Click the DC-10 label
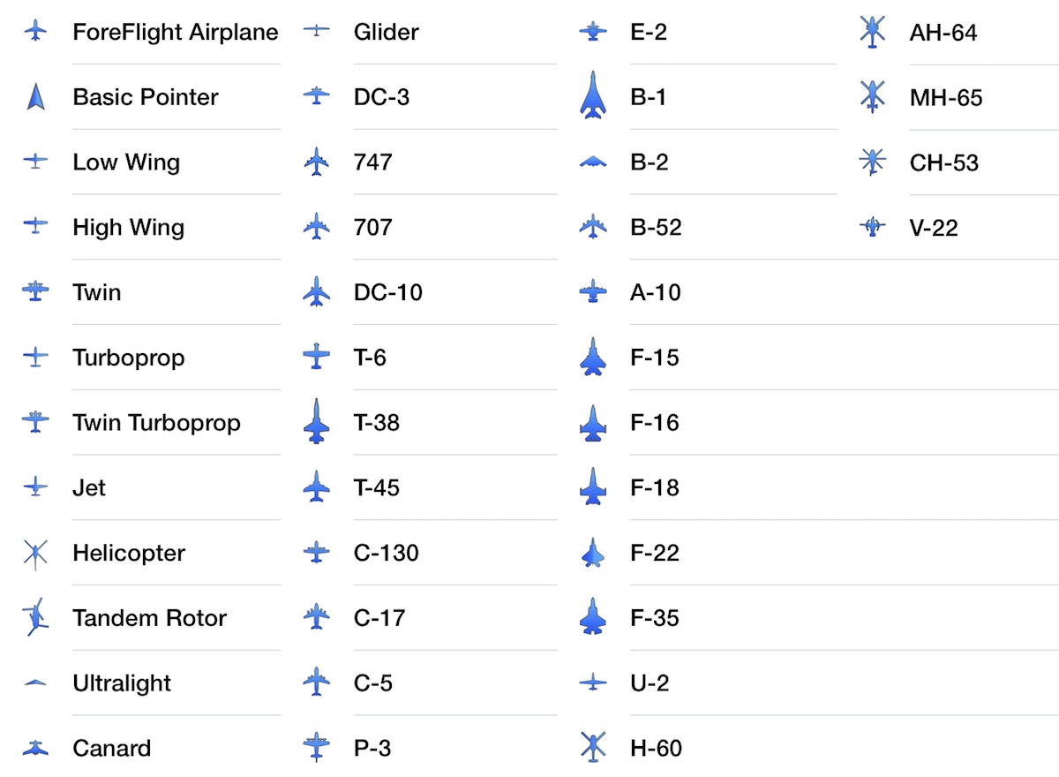Image resolution: width=1059 pixels, height=777 pixels. (x=388, y=292)
